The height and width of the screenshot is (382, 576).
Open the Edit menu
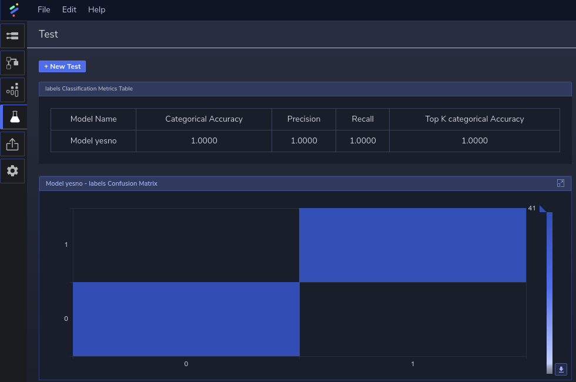69,9
